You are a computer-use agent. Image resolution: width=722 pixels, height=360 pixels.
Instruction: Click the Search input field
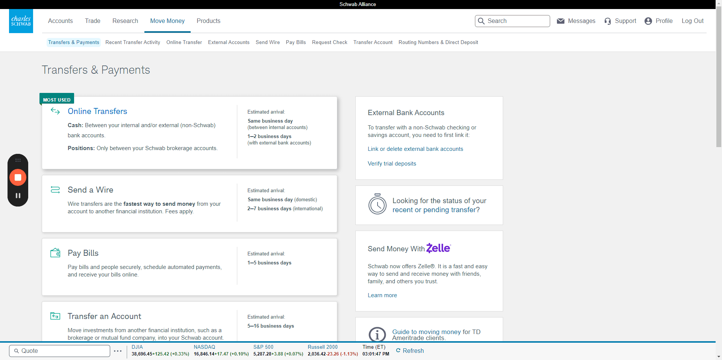click(513, 21)
